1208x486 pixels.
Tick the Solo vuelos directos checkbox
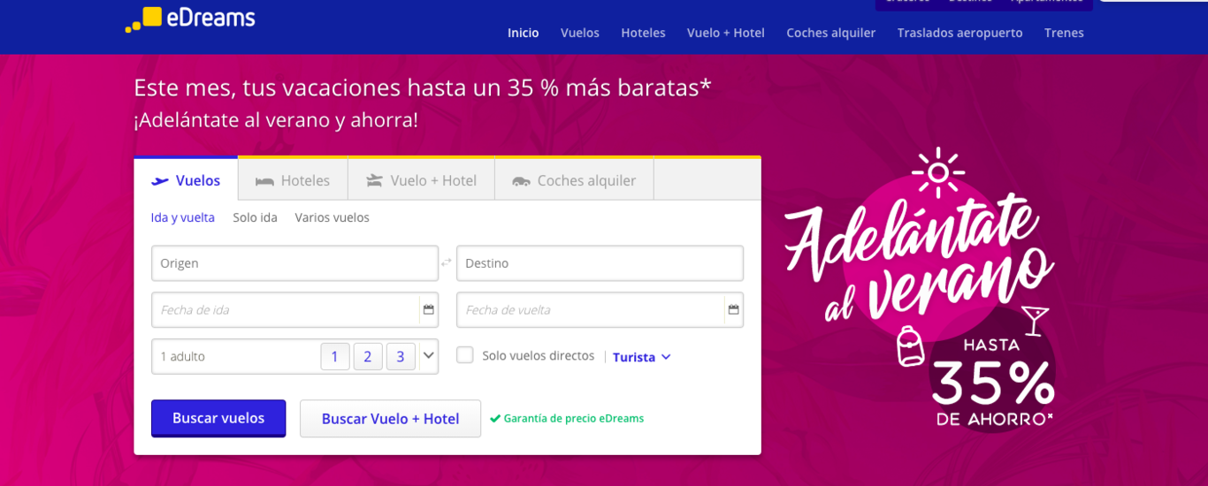click(465, 355)
